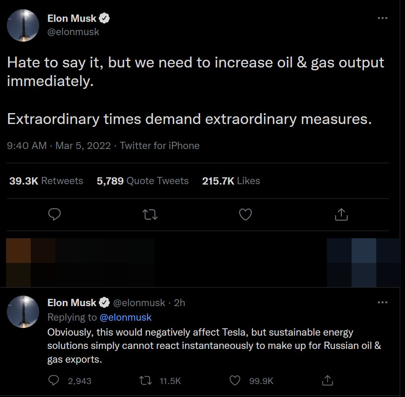Retweet the oil & gas tweet

(151, 214)
